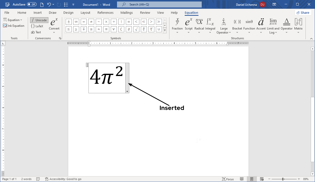Enable Unicode equation format

pyautogui.click(x=39, y=20)
